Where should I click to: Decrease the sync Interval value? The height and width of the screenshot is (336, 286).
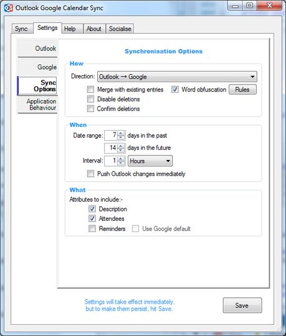coord(121,163)
